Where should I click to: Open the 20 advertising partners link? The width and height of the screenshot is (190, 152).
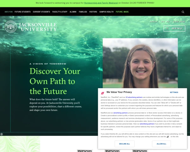coord(134,97)
